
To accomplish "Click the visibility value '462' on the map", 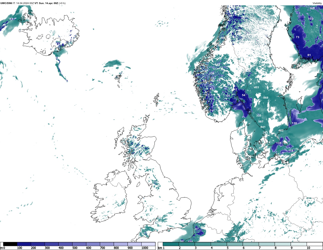I will pyautogui.click(x=281, y=130).
